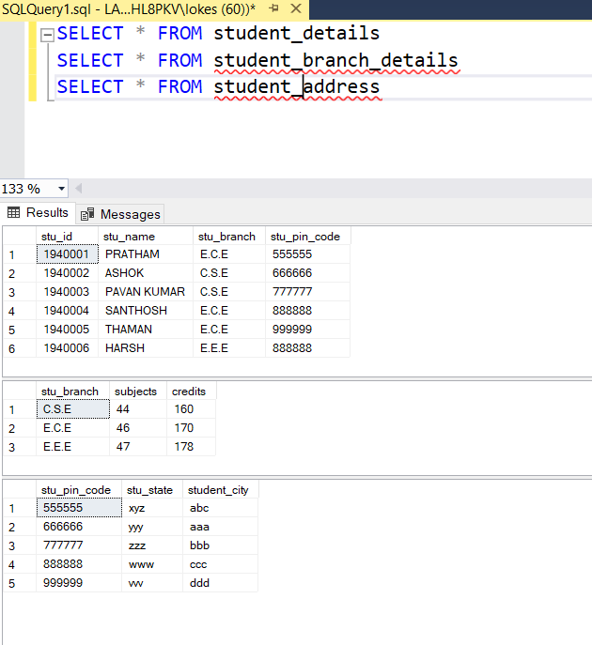Select the PAVAN KUMAR name cell

[145, 292]
